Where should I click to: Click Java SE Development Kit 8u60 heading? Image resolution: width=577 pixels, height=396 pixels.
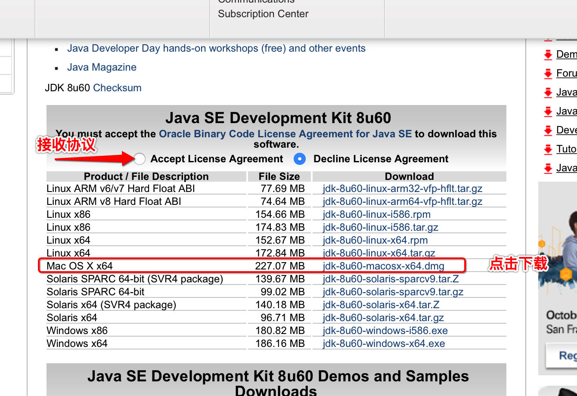278,118
